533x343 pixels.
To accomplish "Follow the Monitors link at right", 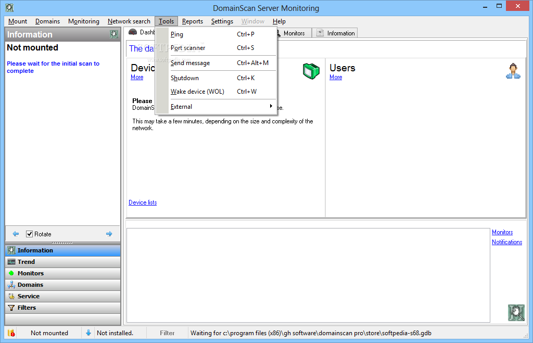I will (502, 232).
